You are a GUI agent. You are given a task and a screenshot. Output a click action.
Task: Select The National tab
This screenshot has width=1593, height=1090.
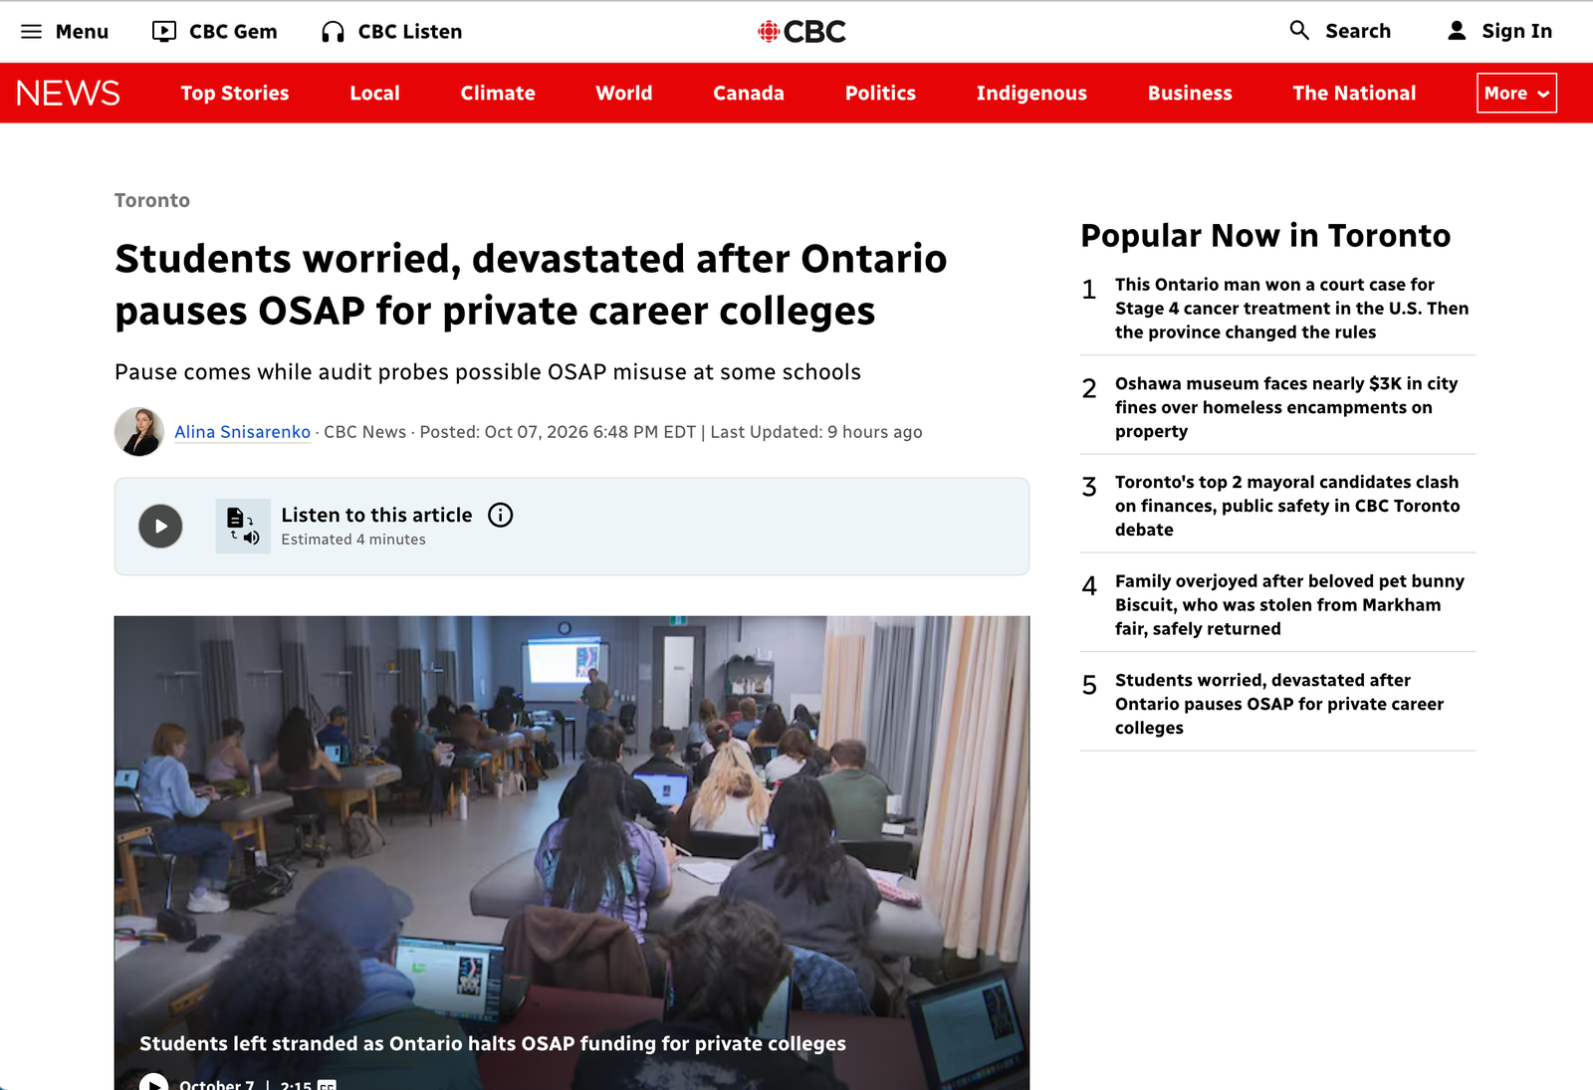pyautogui.click(x=1354, y=93)
